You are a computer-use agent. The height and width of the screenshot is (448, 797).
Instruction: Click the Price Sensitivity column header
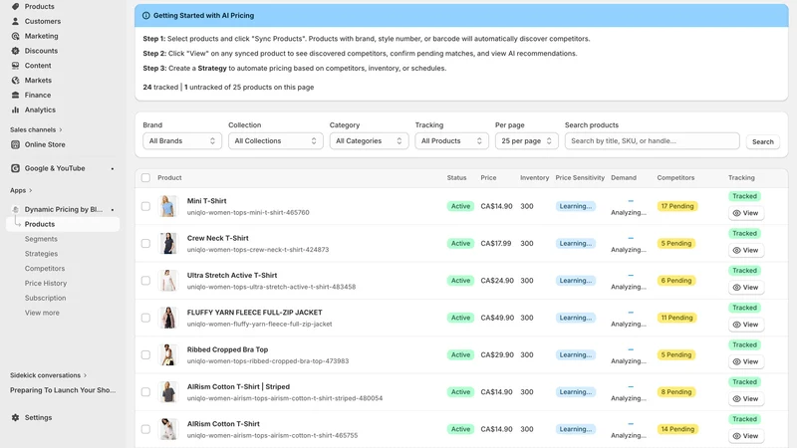(580, 178)
